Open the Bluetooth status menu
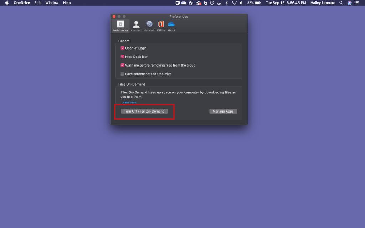The width and height of the screenshot is (365, 228). coord(227,3)
